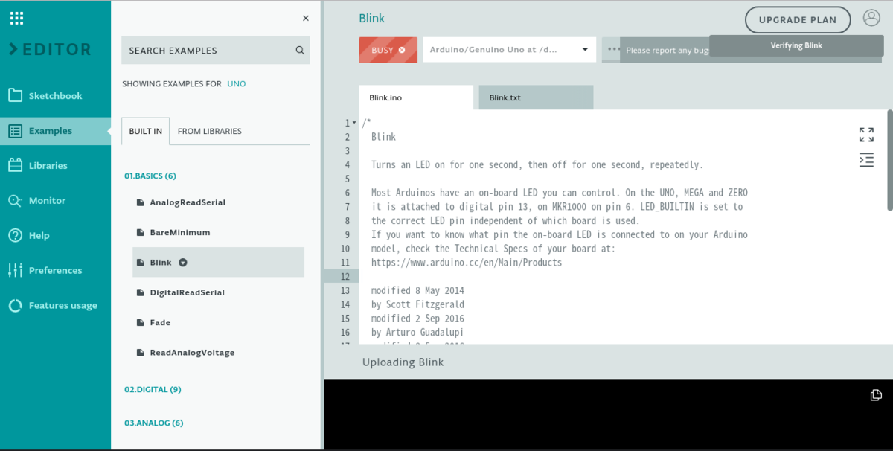Copy console output icon
Viewport: 893px width, 451px height.
click(x=876, y=394)
